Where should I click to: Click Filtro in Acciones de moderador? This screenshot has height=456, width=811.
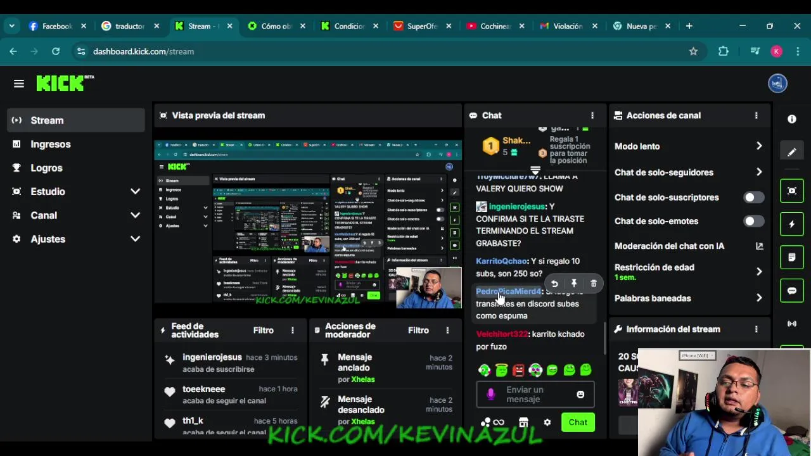coord(418,331)
